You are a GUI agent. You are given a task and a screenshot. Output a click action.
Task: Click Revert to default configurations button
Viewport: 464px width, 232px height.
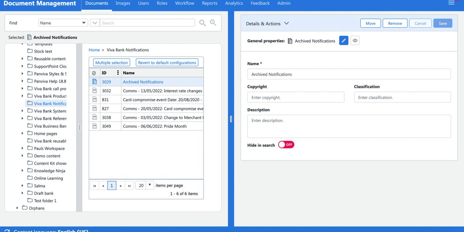click(167, 62)
